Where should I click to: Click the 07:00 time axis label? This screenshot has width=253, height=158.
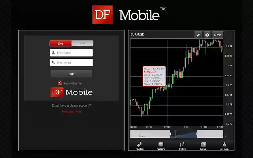click(134, 127)
